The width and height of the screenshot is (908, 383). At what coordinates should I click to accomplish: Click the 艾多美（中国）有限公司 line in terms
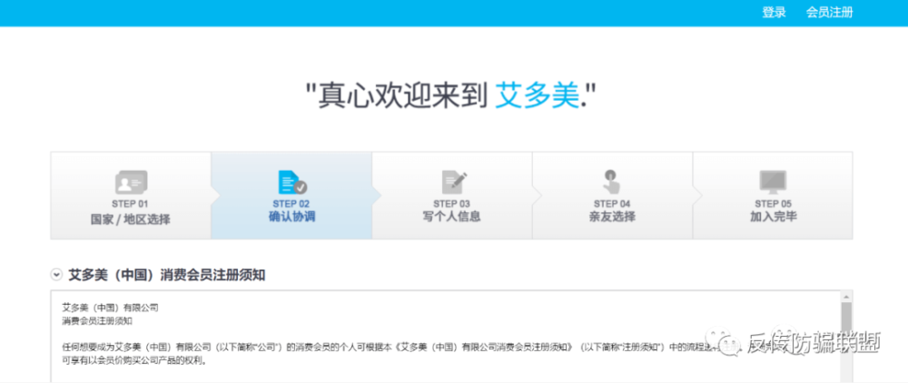click(110, 308)
